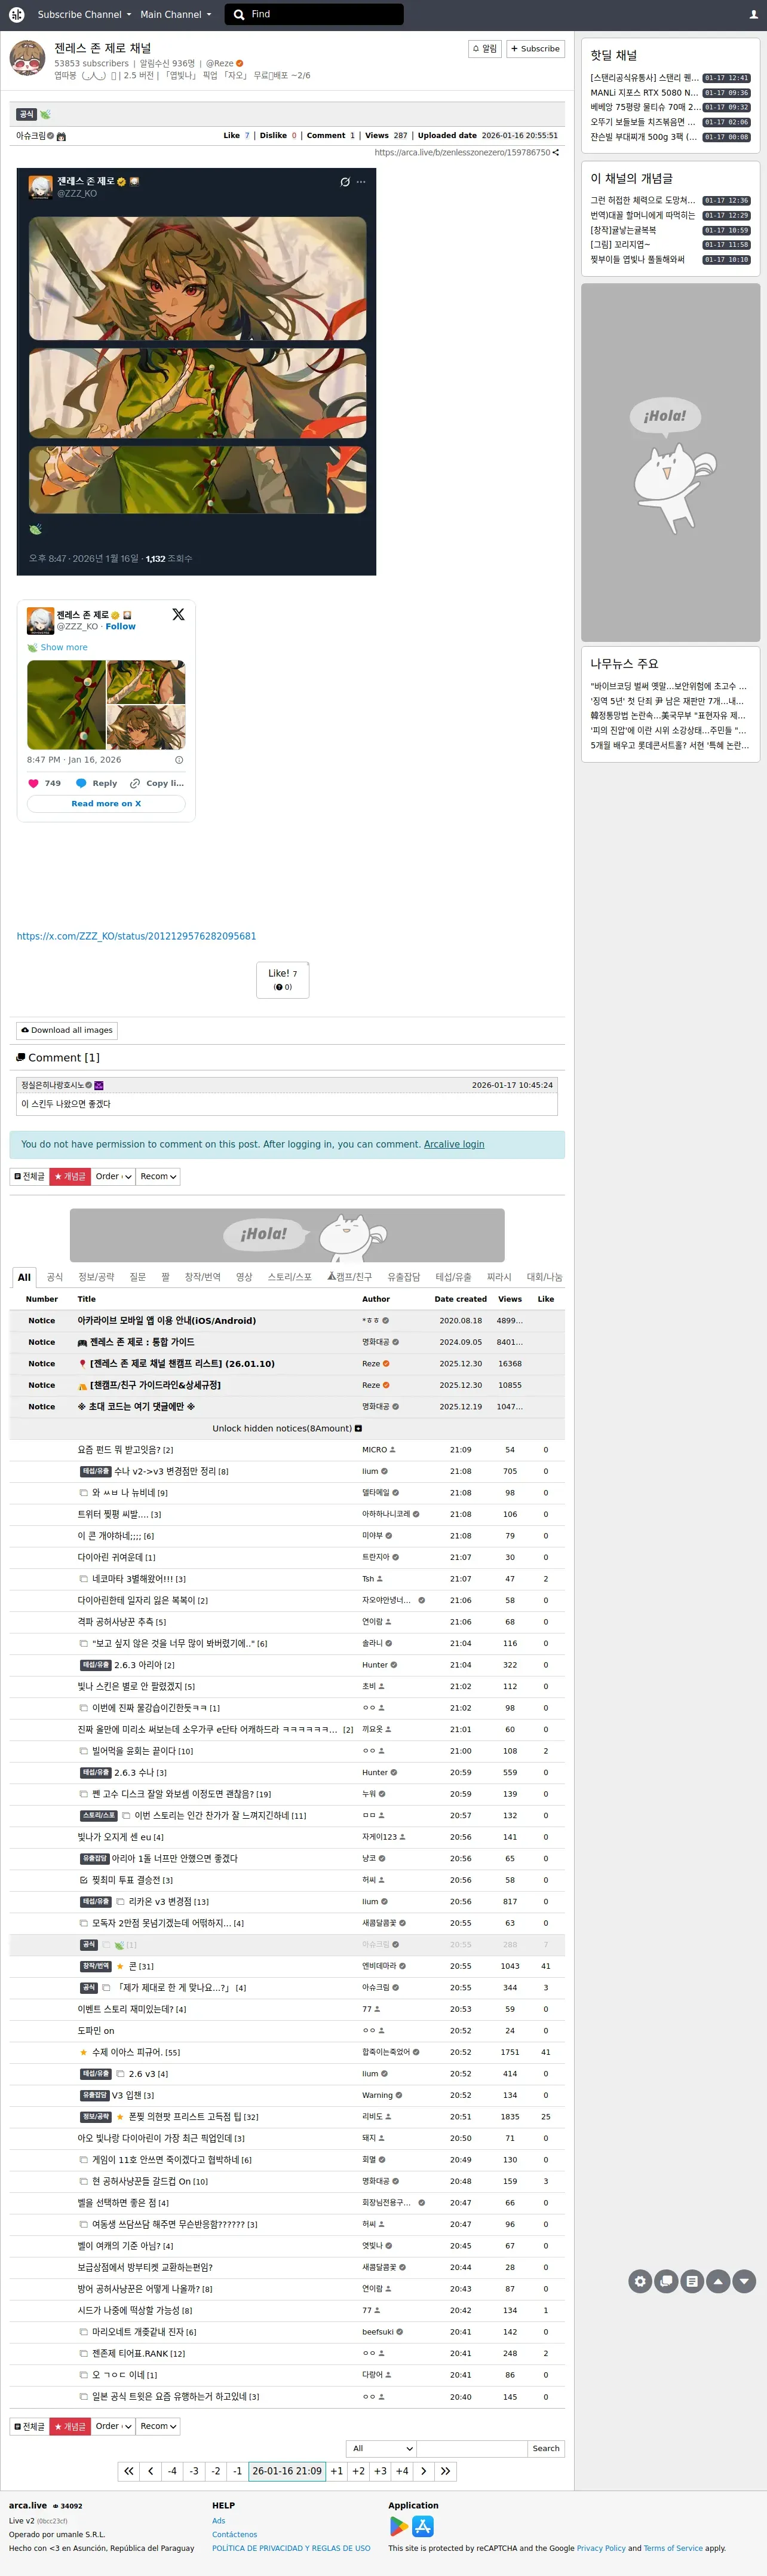Open App Store app icon in footer
This screenshot has width=767, height=2576.
click(x=423, y=2526)
